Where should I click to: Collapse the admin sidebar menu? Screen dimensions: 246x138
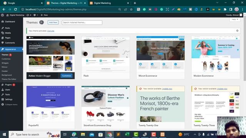[x=12, y=105]
